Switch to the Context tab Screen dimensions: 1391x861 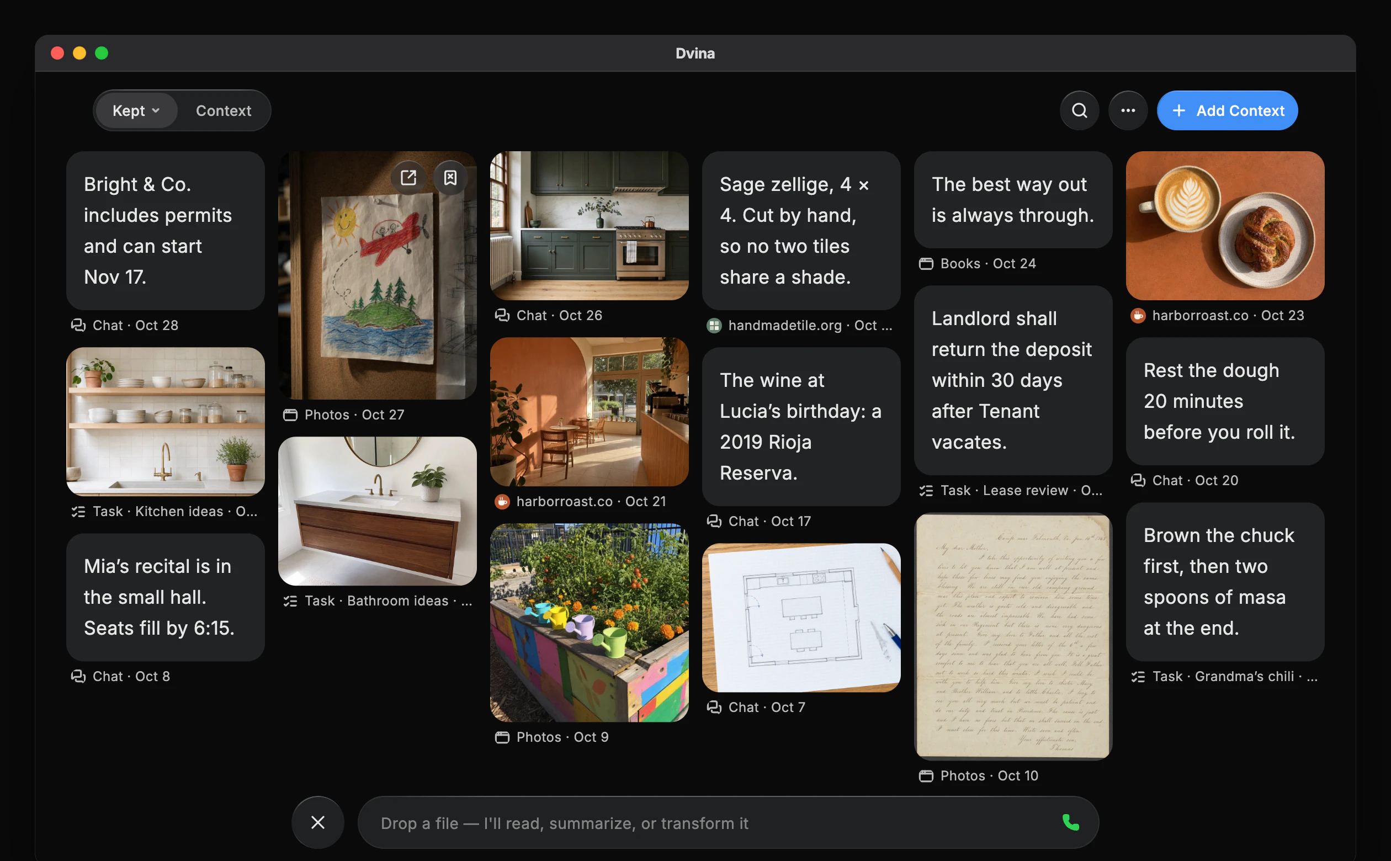pyautogui.click(x=223, y=110)
